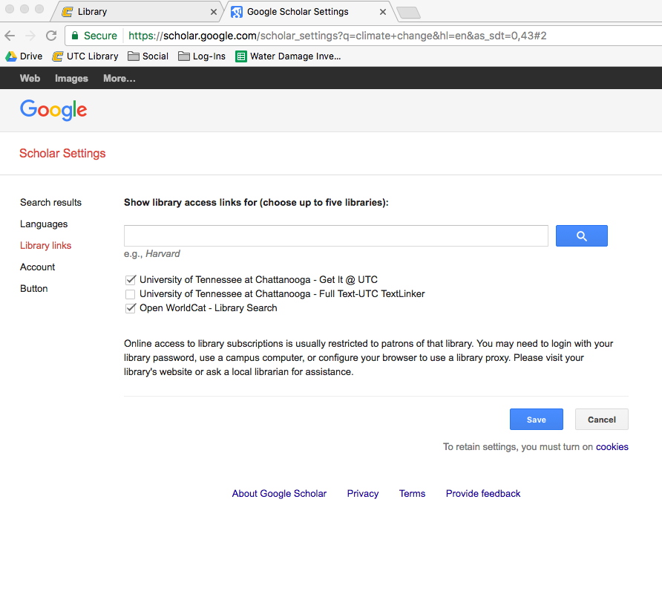Open the UTC Library bookmark
This screenshot has width=662, height=609.
pyautogui.click(x=85, y=56)
